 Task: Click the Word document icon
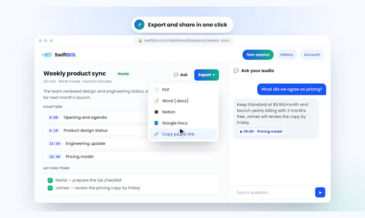(156, 101)
